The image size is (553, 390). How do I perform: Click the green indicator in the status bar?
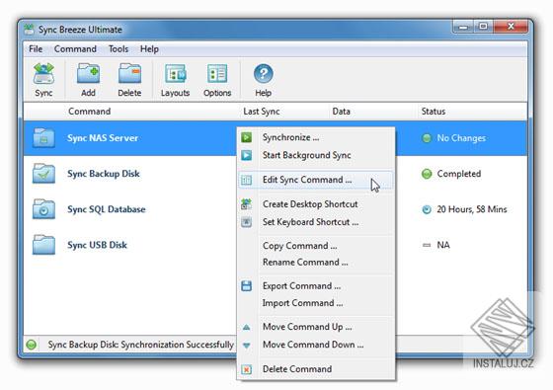32,345
